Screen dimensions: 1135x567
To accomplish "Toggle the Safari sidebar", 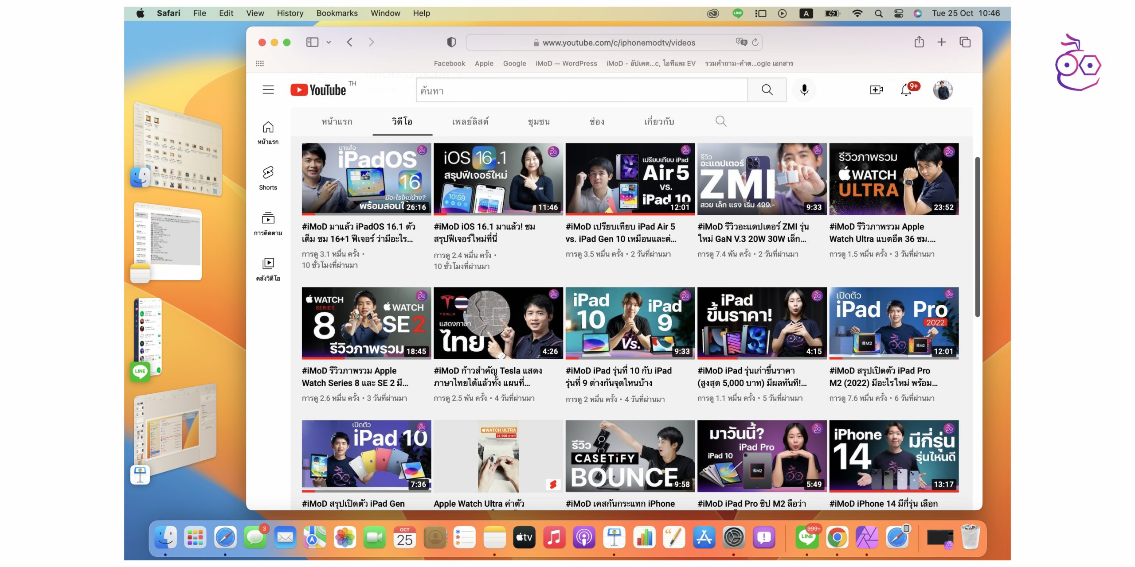I will point(312,42).
